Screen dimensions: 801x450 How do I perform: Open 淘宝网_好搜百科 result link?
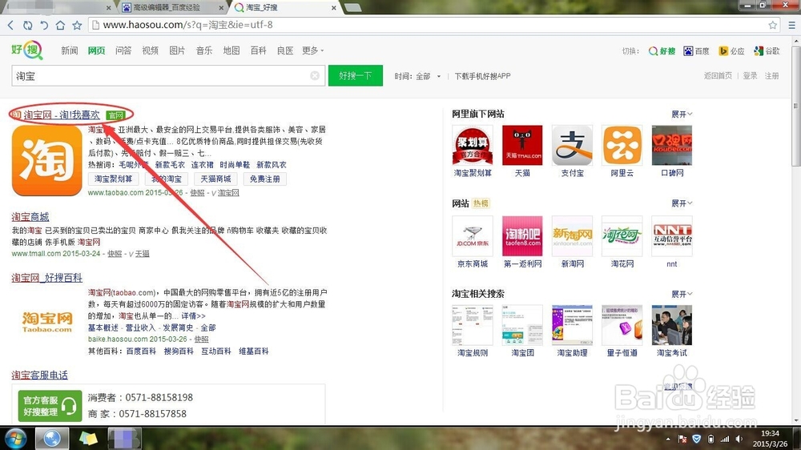point(47,278)
